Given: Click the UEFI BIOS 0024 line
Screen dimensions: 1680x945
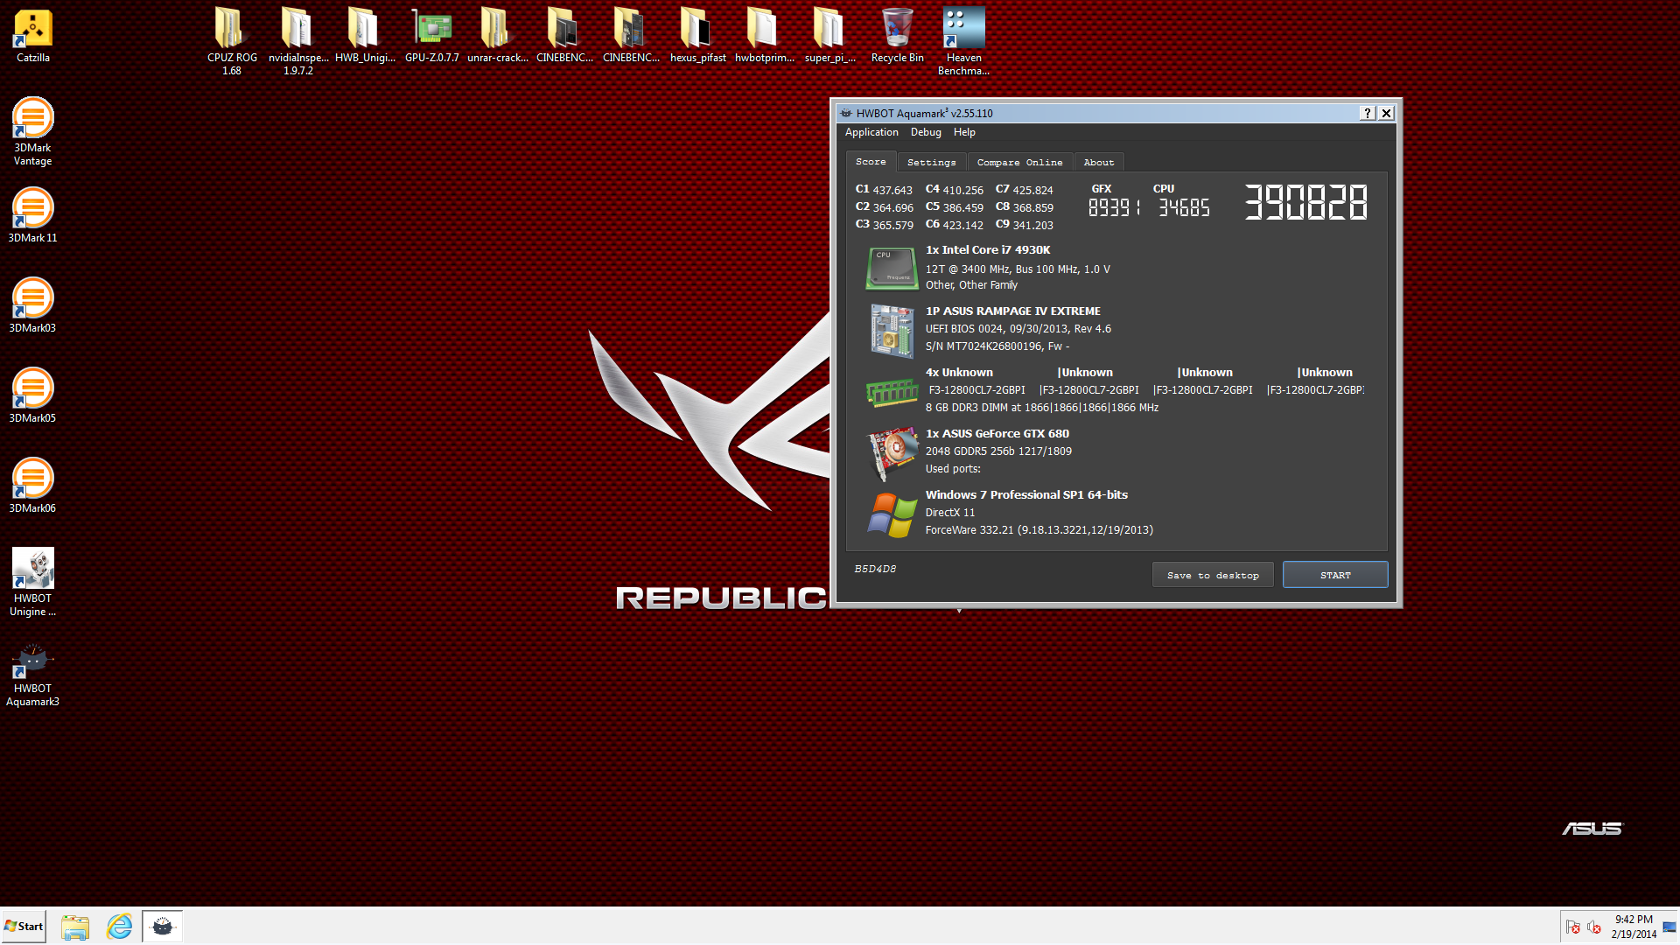Looking at the screenshot, I should pyautogui.click(x=1018, y=329).
